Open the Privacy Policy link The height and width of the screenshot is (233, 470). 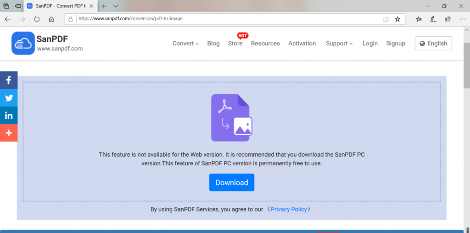click(289, 209)
